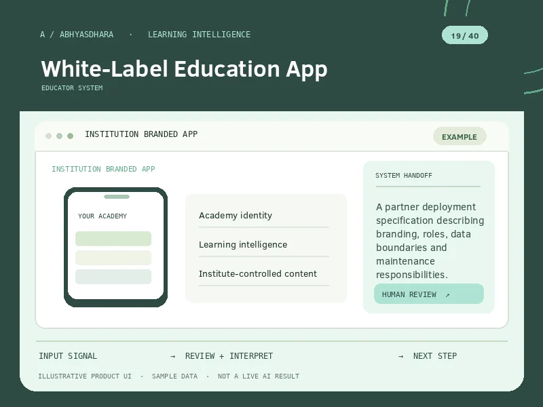Click the phone mockup thumbnail
543x407 pixels.
click(x=115, y=247)
